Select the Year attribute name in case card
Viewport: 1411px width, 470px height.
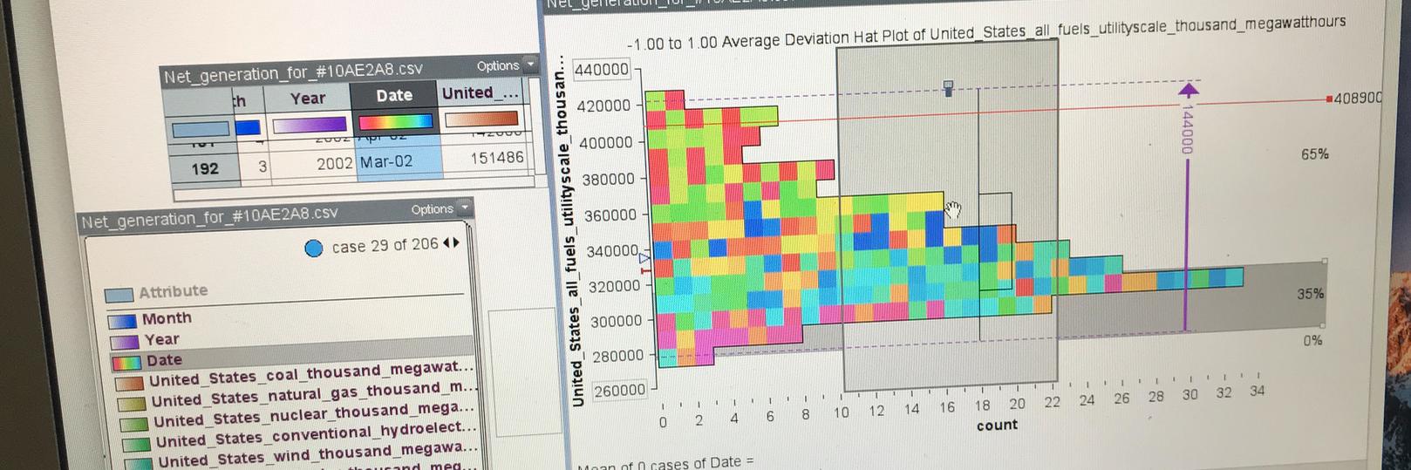(162, 339)
